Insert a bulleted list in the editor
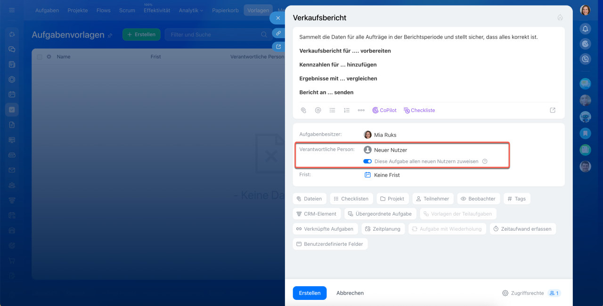This screenshot has height=306, width=603. (332, 110)
